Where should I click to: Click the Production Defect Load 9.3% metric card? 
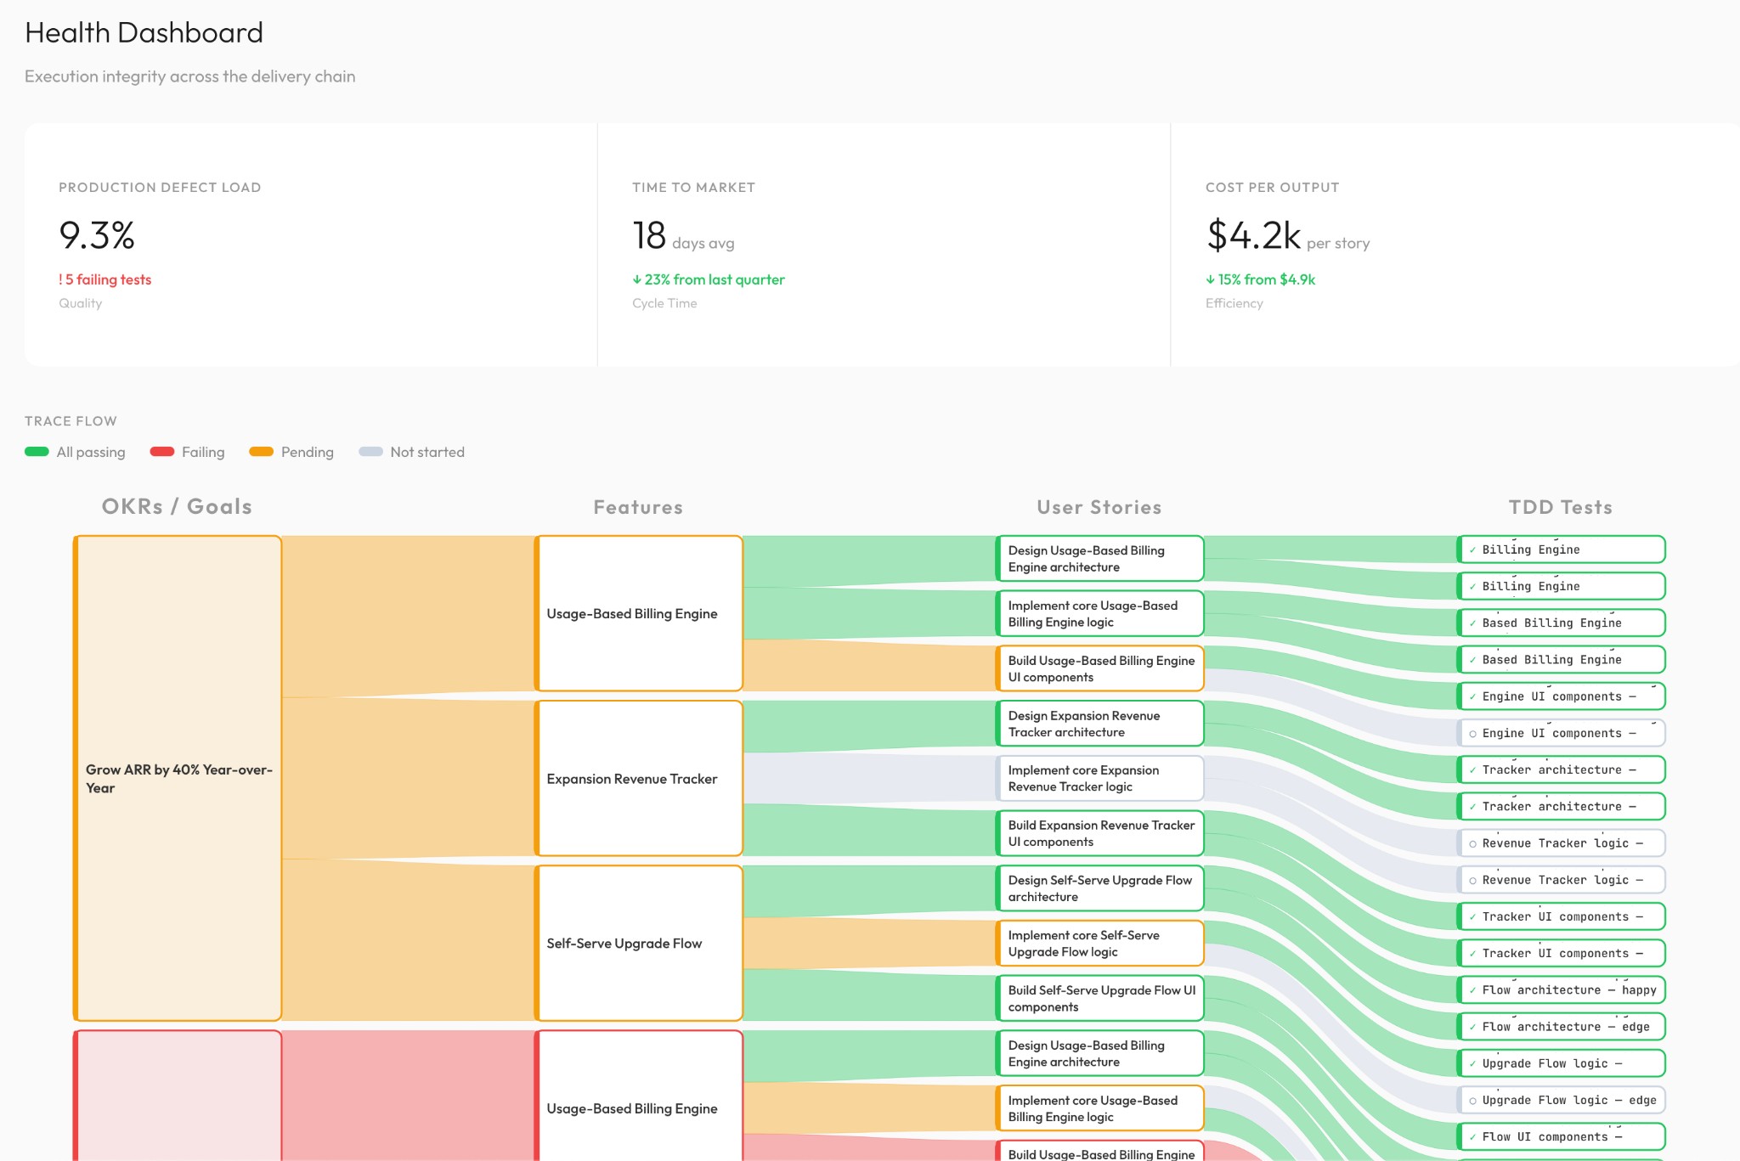310,242
